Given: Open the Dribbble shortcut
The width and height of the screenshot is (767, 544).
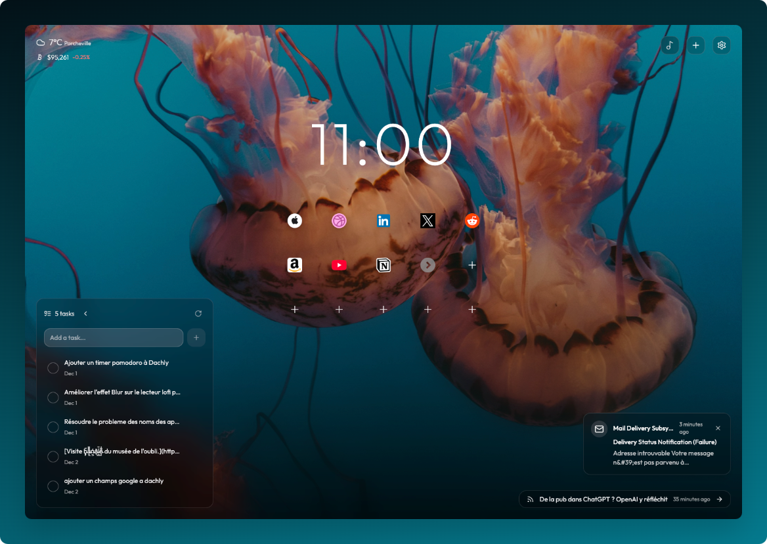Looking at the screenshot, I should coord(339,220).
